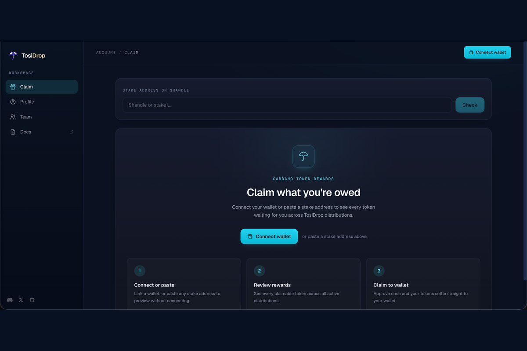The image size is (527, 351).
Task: Click the Claim breadcrumb
Action: tap(131, 53)
